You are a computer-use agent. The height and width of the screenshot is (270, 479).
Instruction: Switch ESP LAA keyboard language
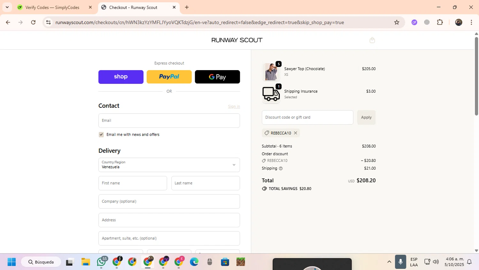click(414, 262)
